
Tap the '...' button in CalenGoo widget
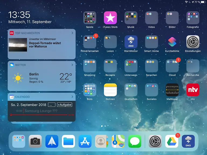click(x=52, y=105)
